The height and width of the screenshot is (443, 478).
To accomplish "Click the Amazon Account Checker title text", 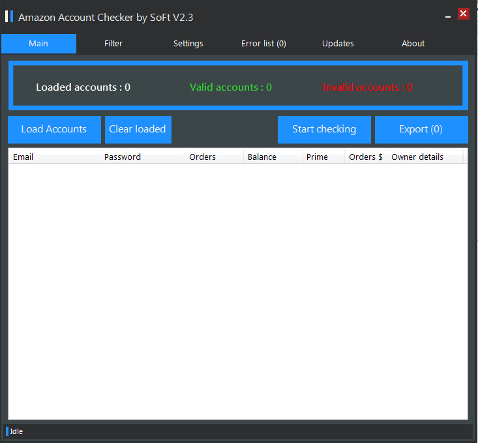I will [x=106, y=18].
